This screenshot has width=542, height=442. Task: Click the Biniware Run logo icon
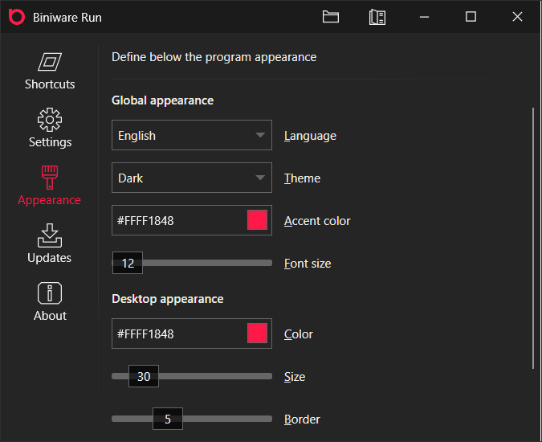[x=16, y=17]
